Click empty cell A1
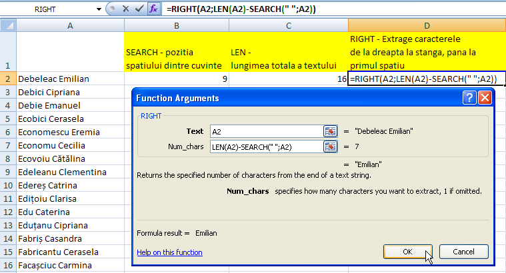Screen dimensions: 506x273 coord(70,52)
